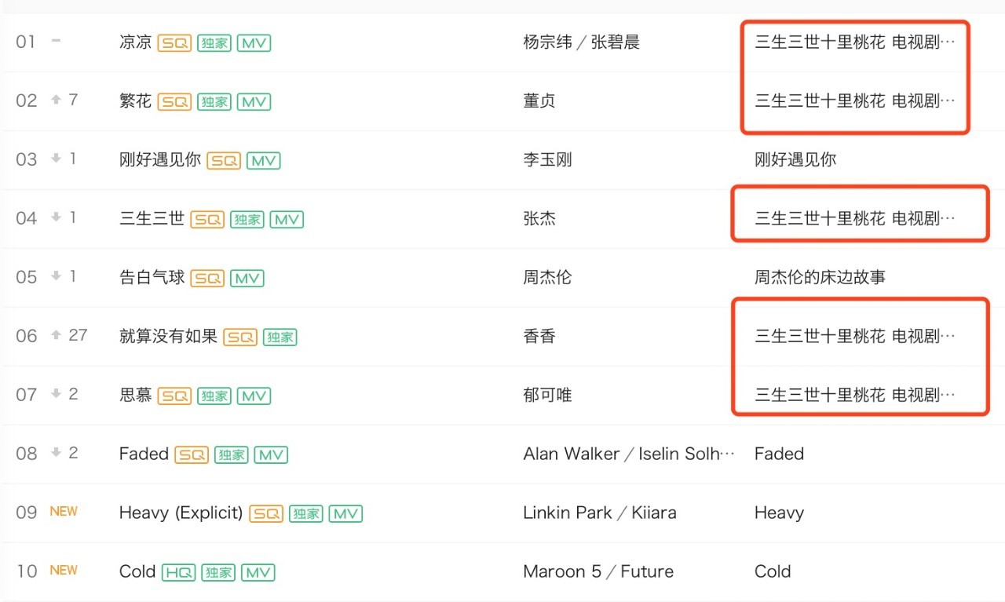Open the MV icon for 刚好遇见你
The width and height of the screenshot is (1005, 602).
263,161
